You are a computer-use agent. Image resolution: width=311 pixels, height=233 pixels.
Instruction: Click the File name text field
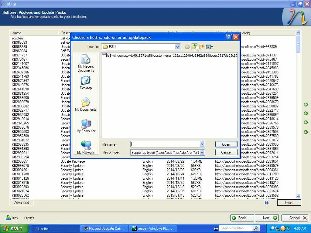click(x=165, y=144)
